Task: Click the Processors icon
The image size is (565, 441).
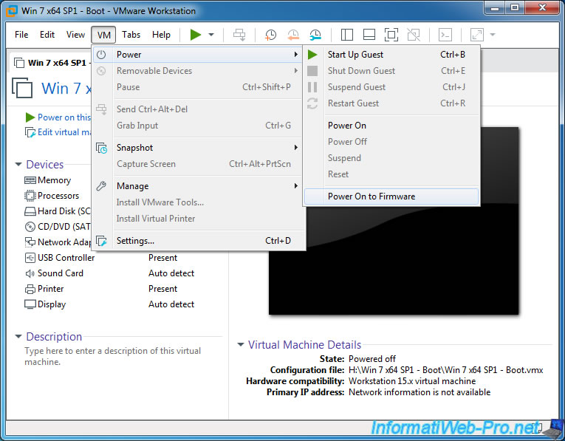Action: pyautogui.click(x=30, y=196)
